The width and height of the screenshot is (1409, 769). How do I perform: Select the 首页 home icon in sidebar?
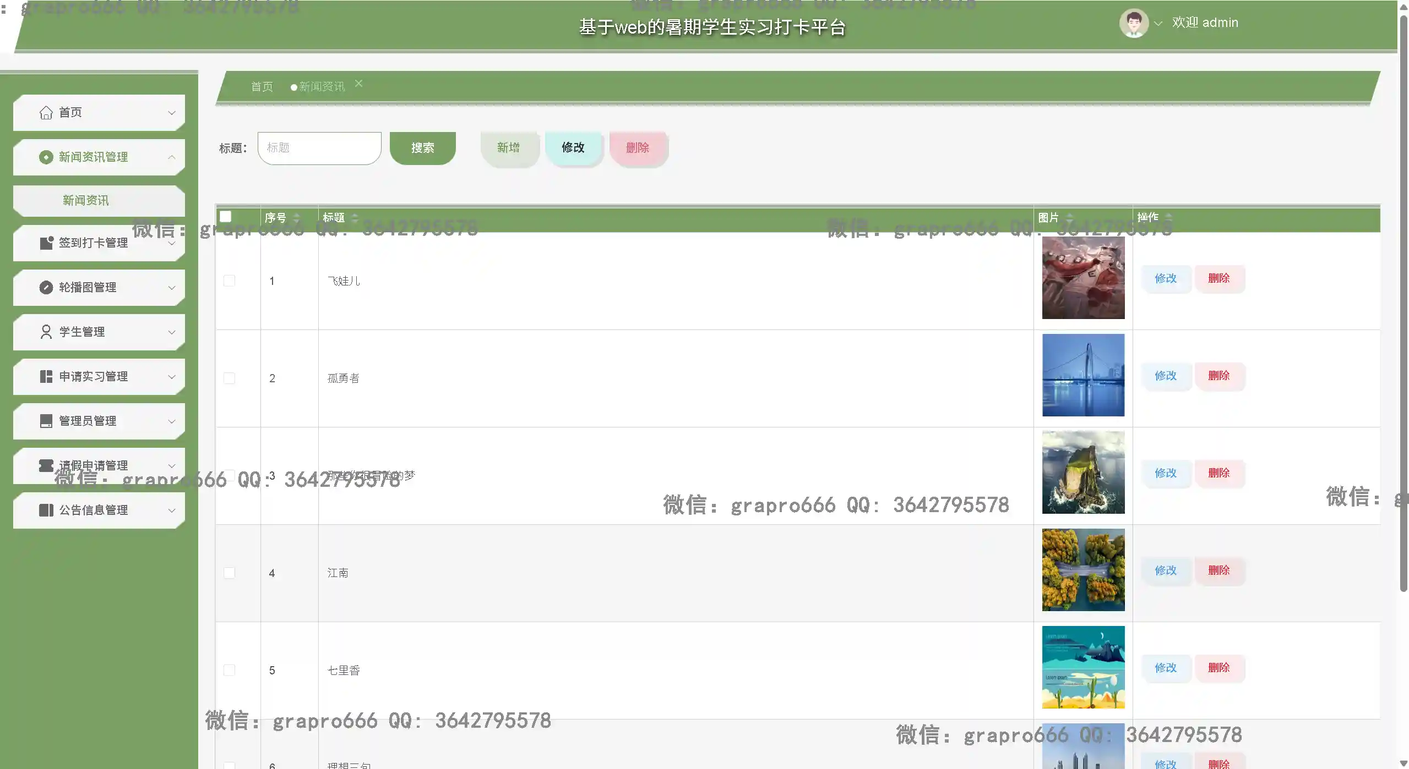46,112
